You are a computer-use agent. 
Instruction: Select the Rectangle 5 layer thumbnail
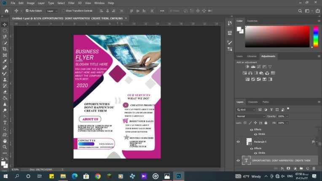[249, 141]
